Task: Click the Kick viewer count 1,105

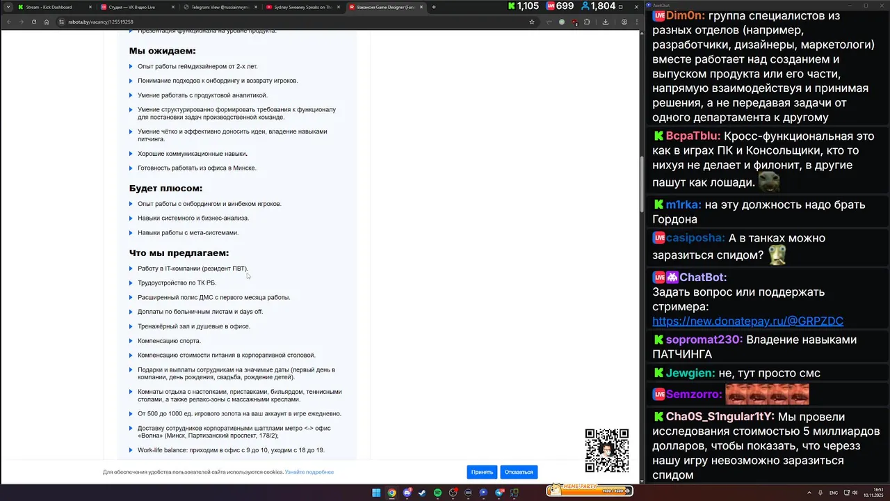Action: (x=523, y=6)
